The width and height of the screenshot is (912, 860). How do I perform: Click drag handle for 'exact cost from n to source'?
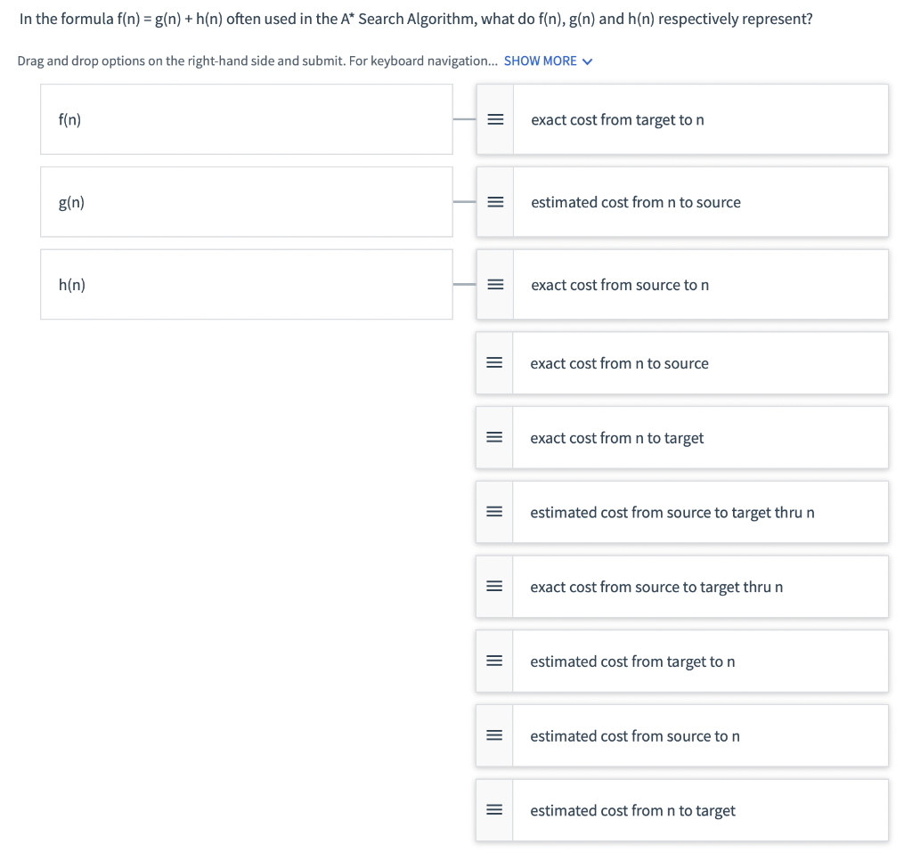point(494,363)
